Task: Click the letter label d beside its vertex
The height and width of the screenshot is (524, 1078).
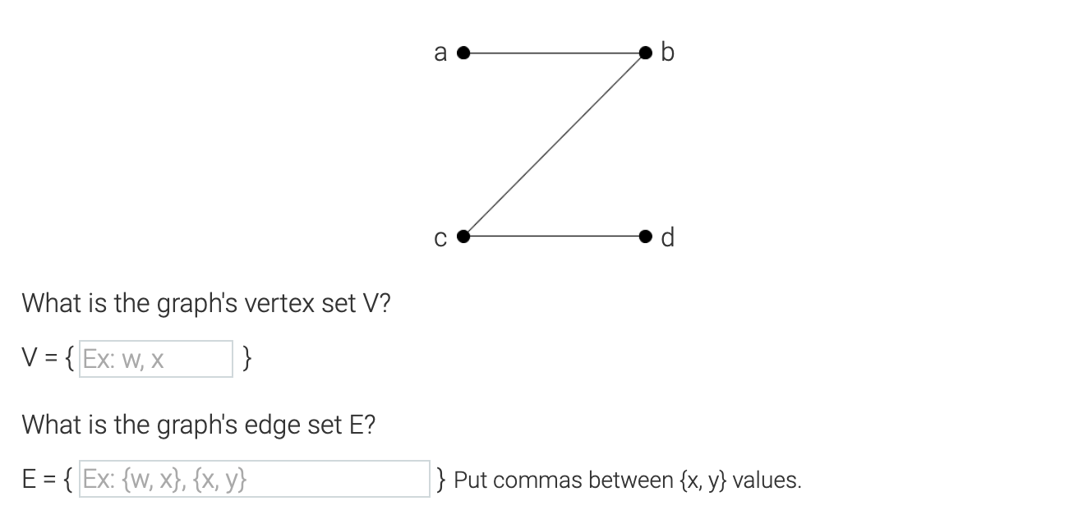Action: point(667,237)
